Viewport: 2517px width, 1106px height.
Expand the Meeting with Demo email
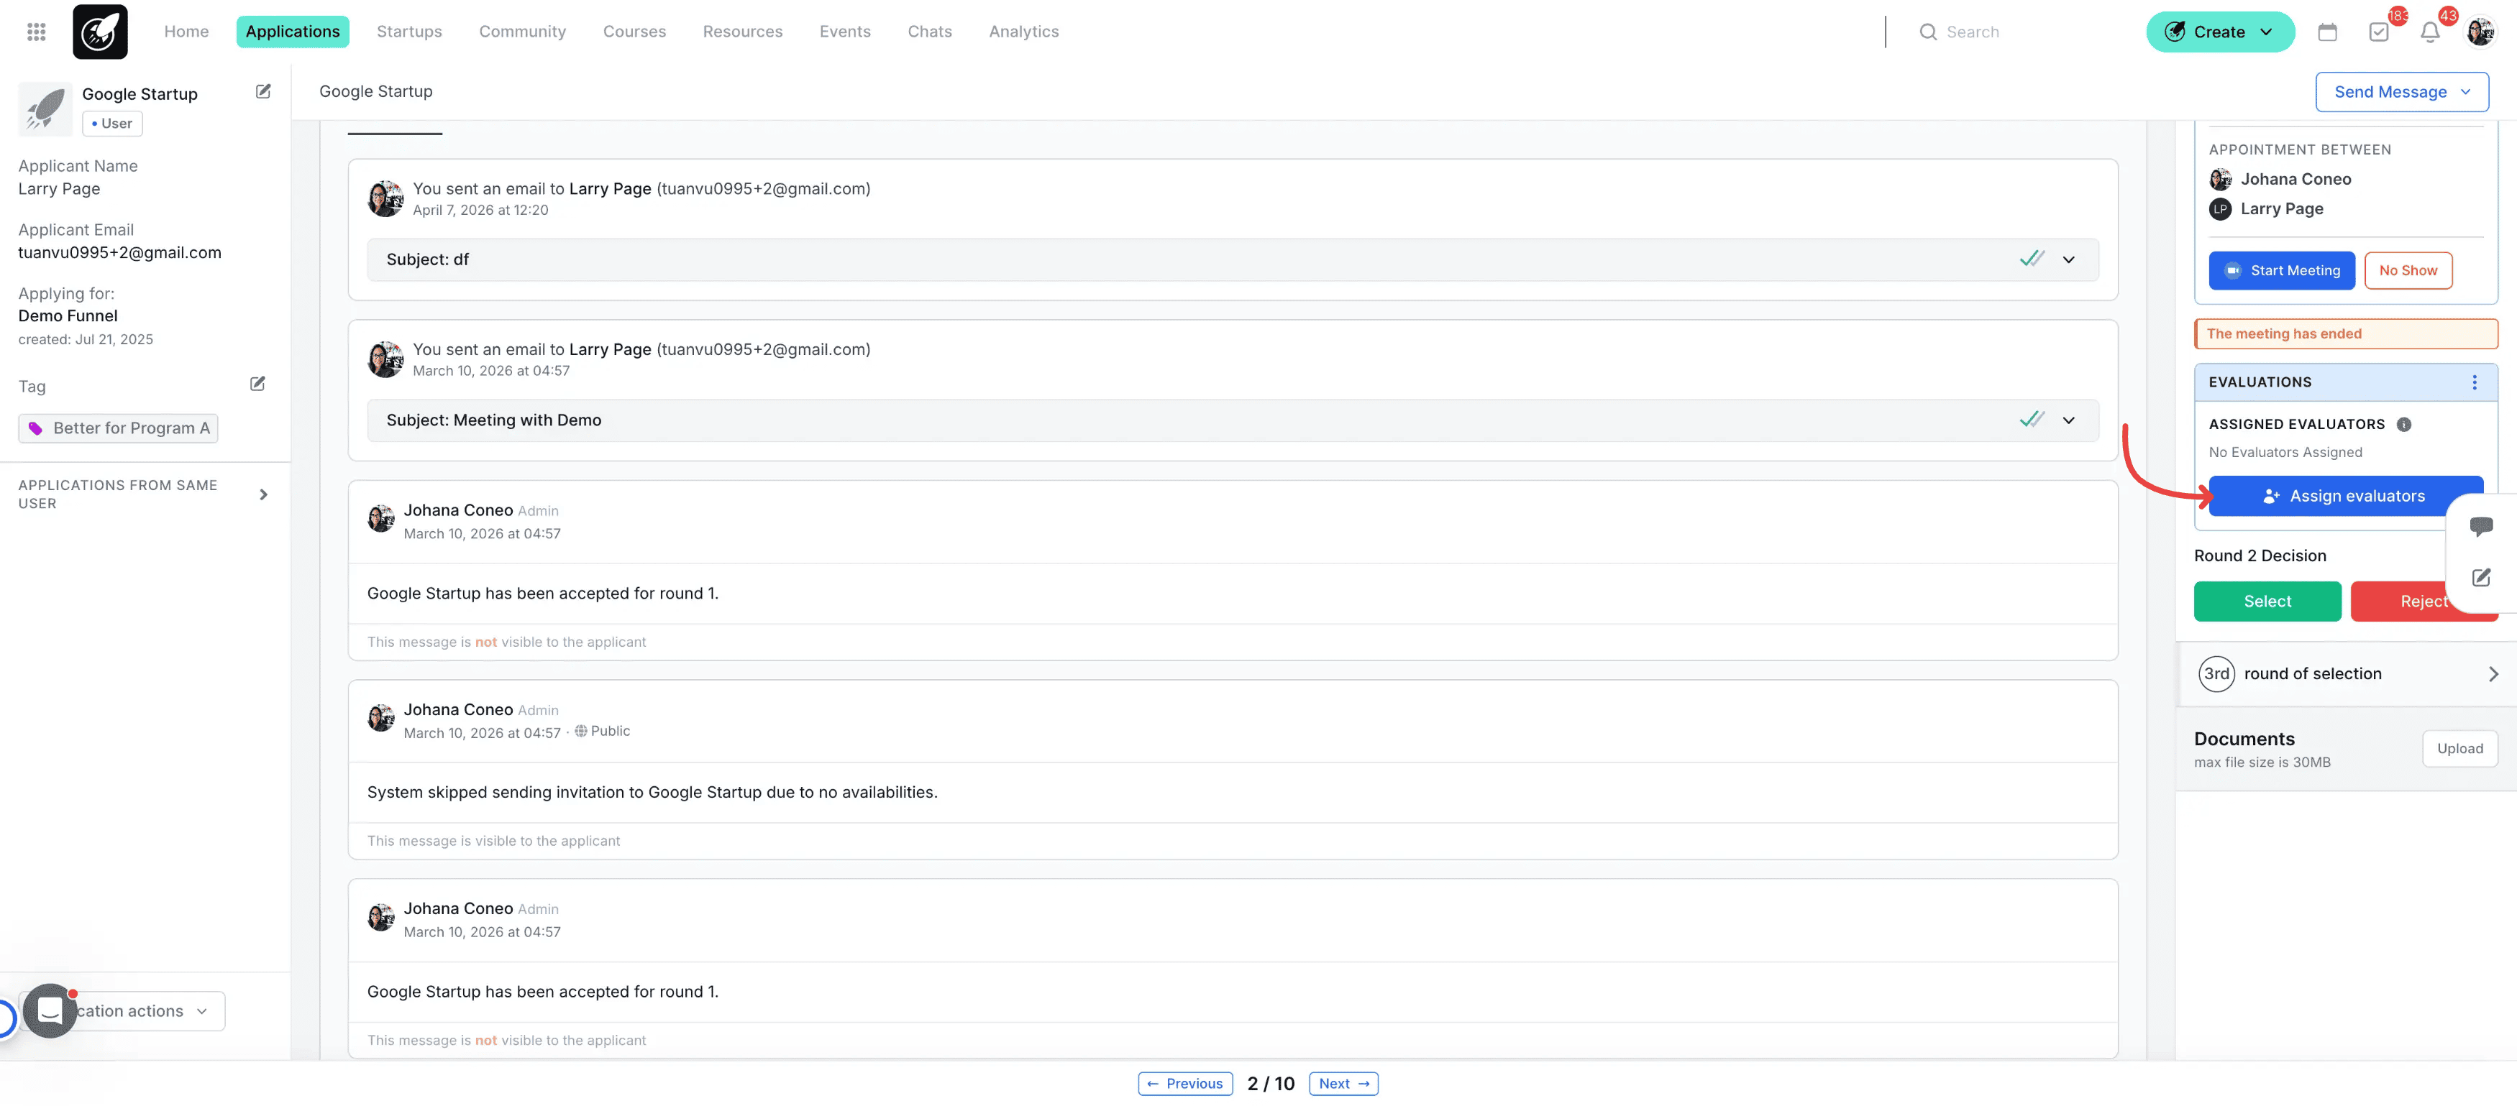tap(2068, 420)
